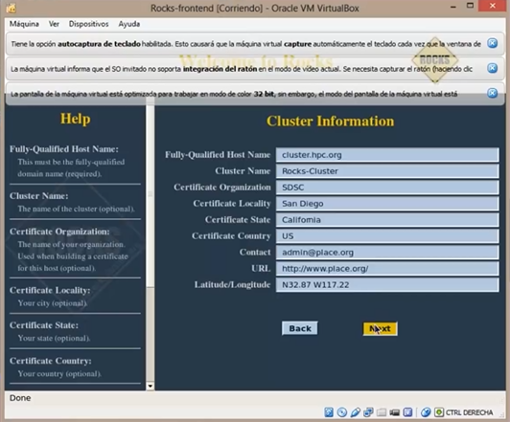Minimize the VirtualBox window
The height and width of the screenshot is (422, 510).
coord(453,7)
